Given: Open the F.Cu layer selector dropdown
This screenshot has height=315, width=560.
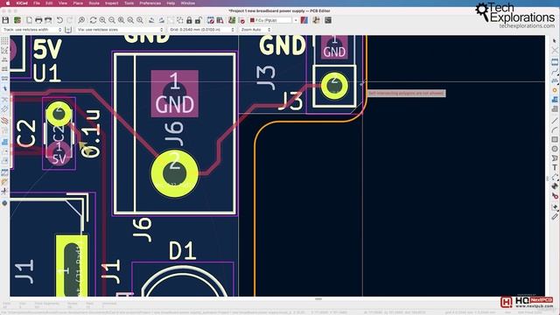Looking at the screenshot, I should pos(273,20).
